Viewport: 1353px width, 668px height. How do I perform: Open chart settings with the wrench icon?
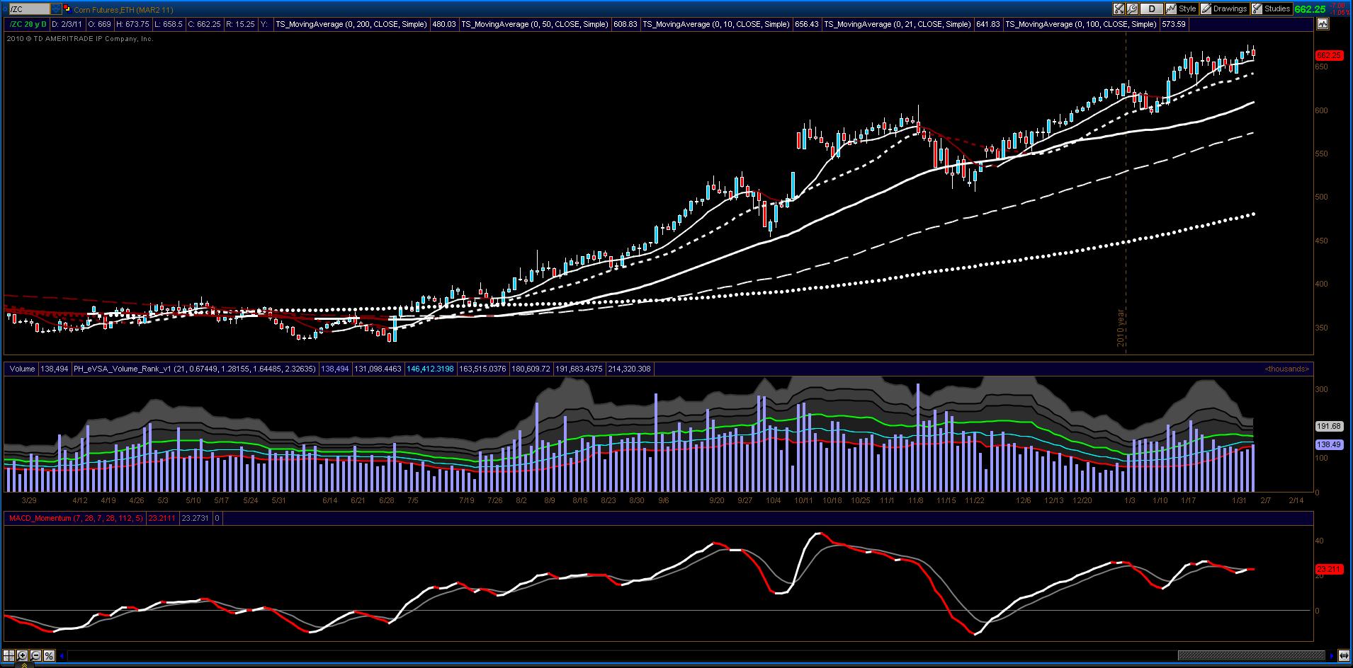(1132, 9)
